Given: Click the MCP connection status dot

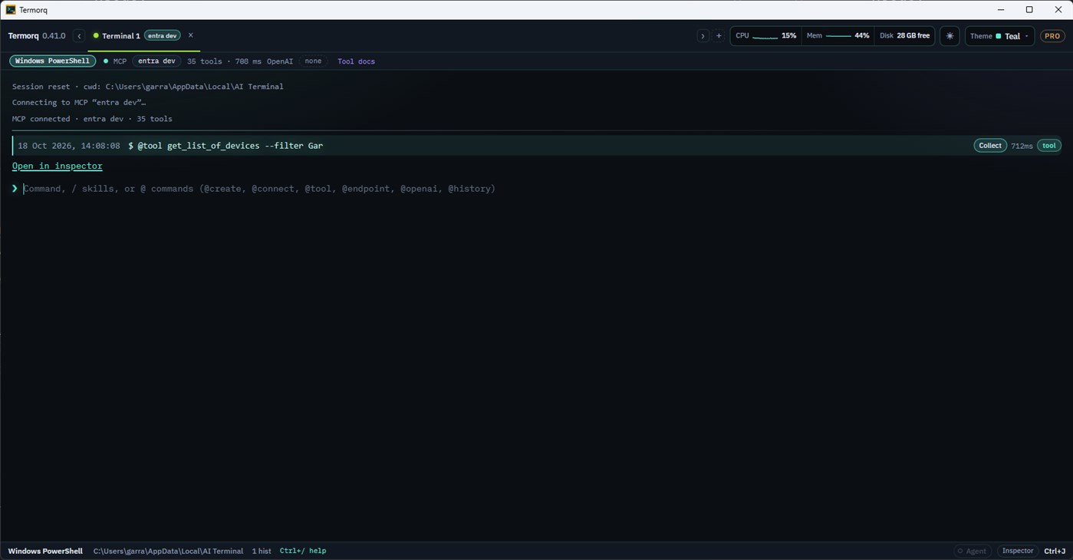Looking at the screenshot, I should (x=106, y=61).
